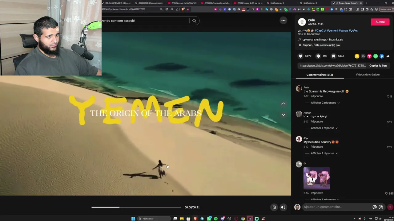Open the #sanaa hashtag
Viewport: 394px width, 221px height.
(x=344, y=30)
